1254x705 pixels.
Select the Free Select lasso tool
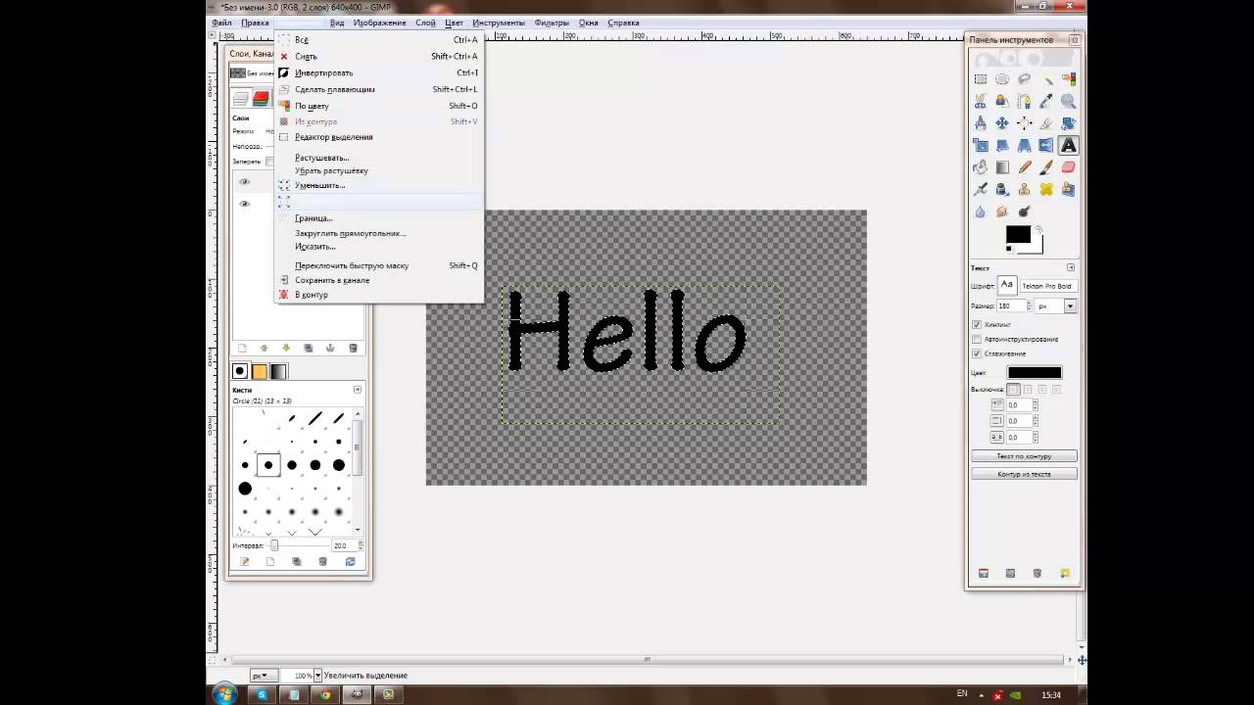click(x=1024, y=79)
